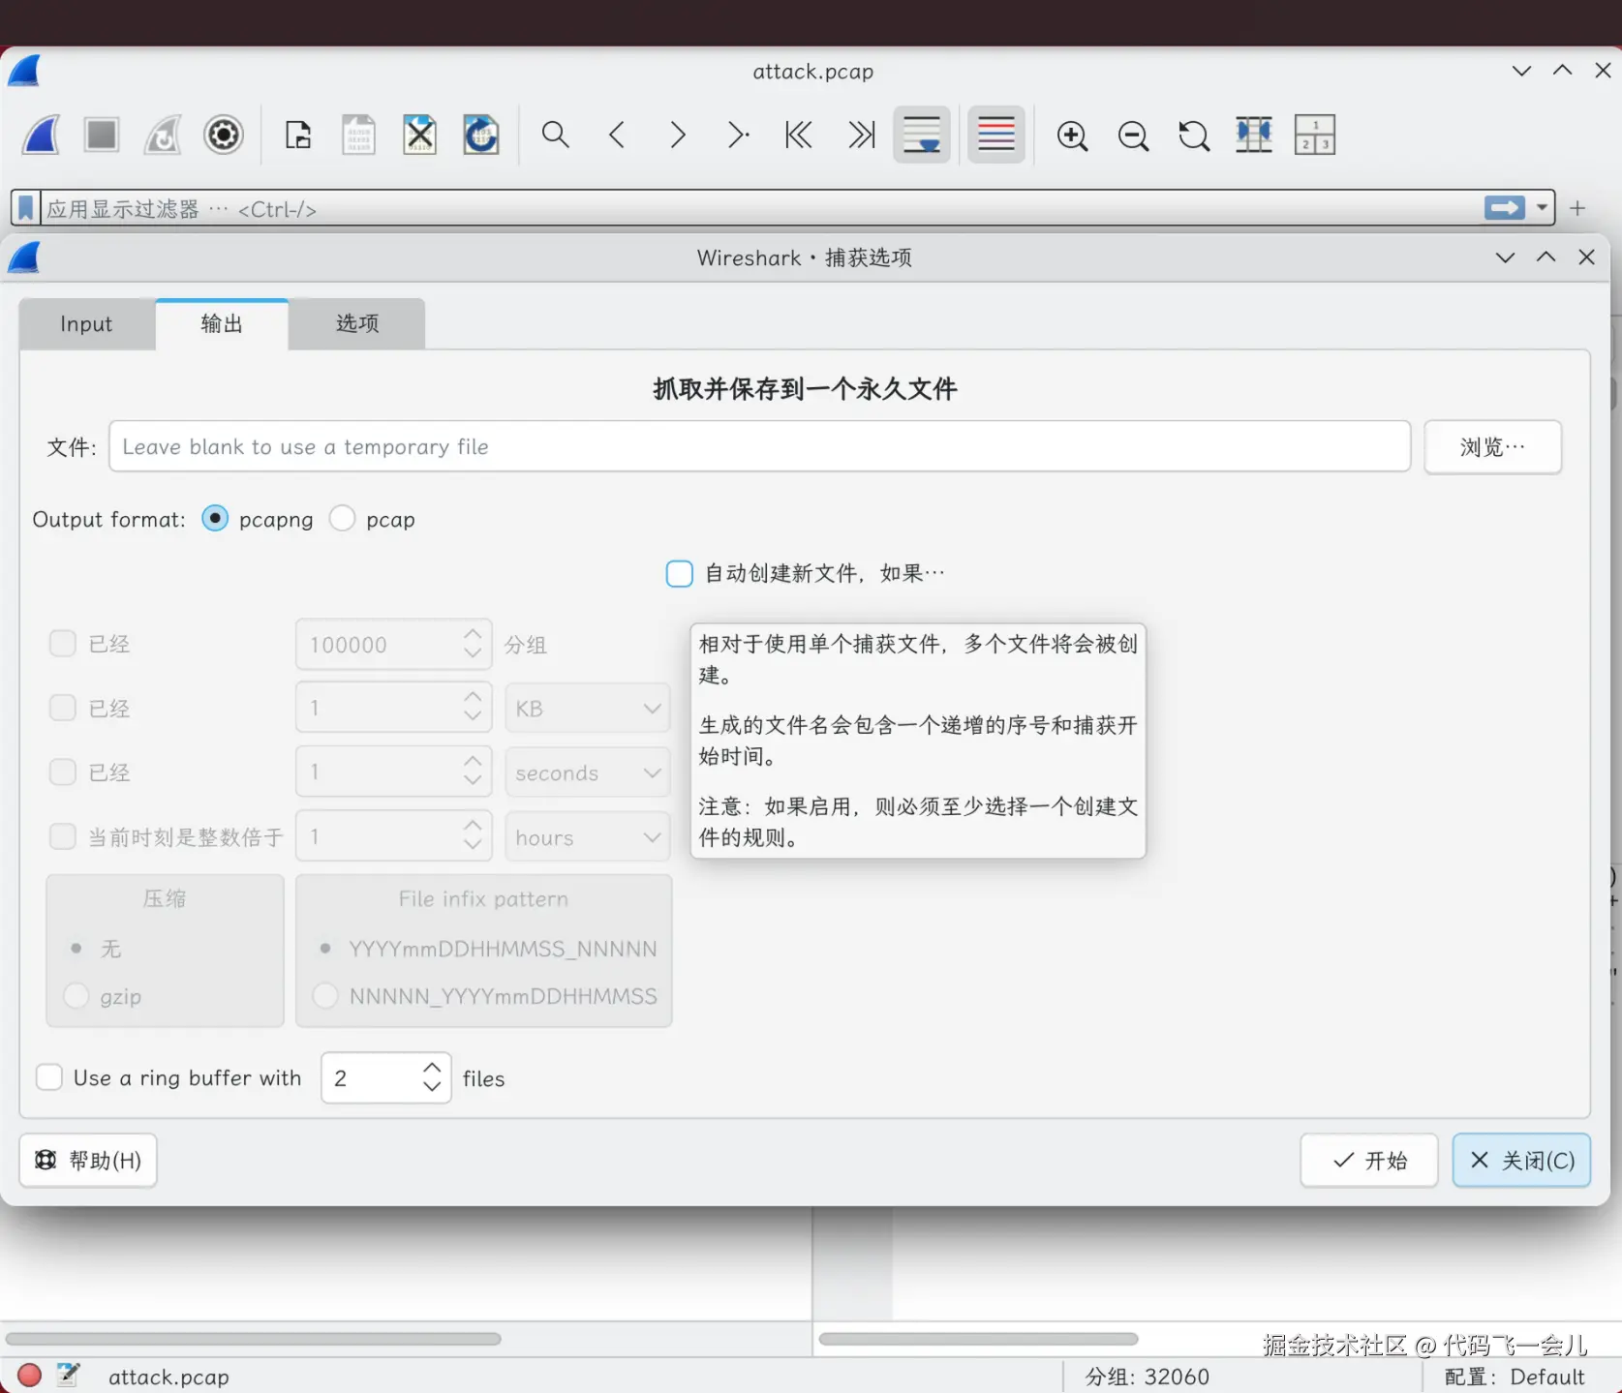Click the ring buffer files count spinbox
This screenshot has height=1393, width=1622.
coord(386,1077)
